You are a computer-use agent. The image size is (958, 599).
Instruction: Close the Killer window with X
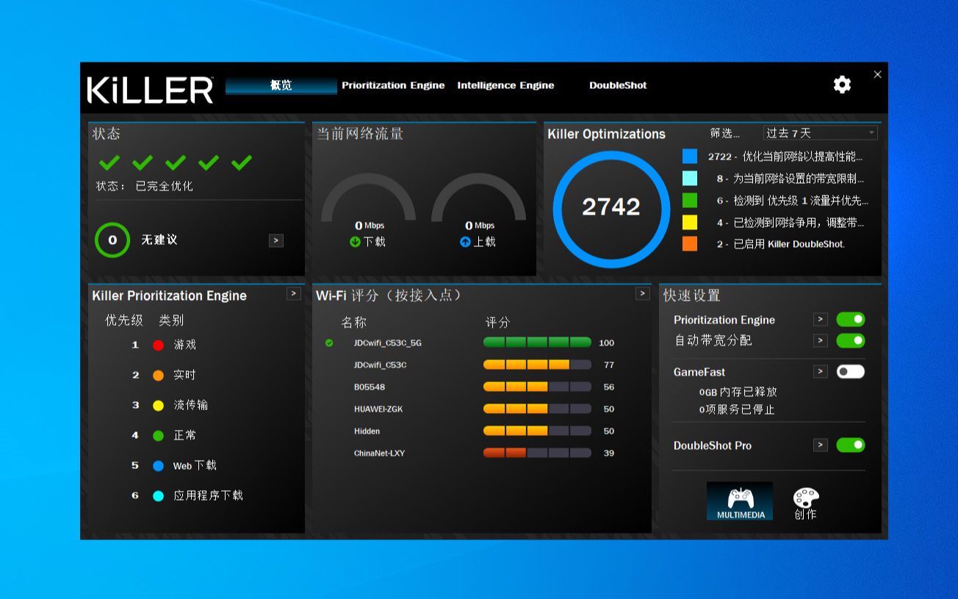877,74
